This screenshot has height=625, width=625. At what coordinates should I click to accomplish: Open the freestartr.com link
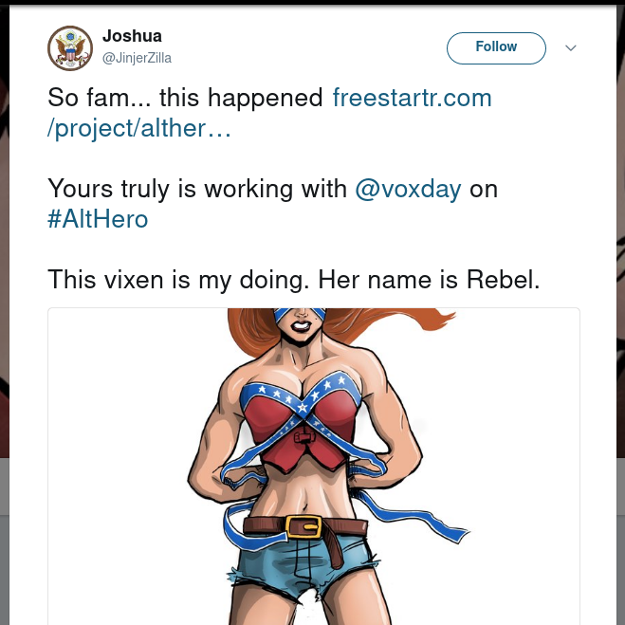click(x=413, y=98)
